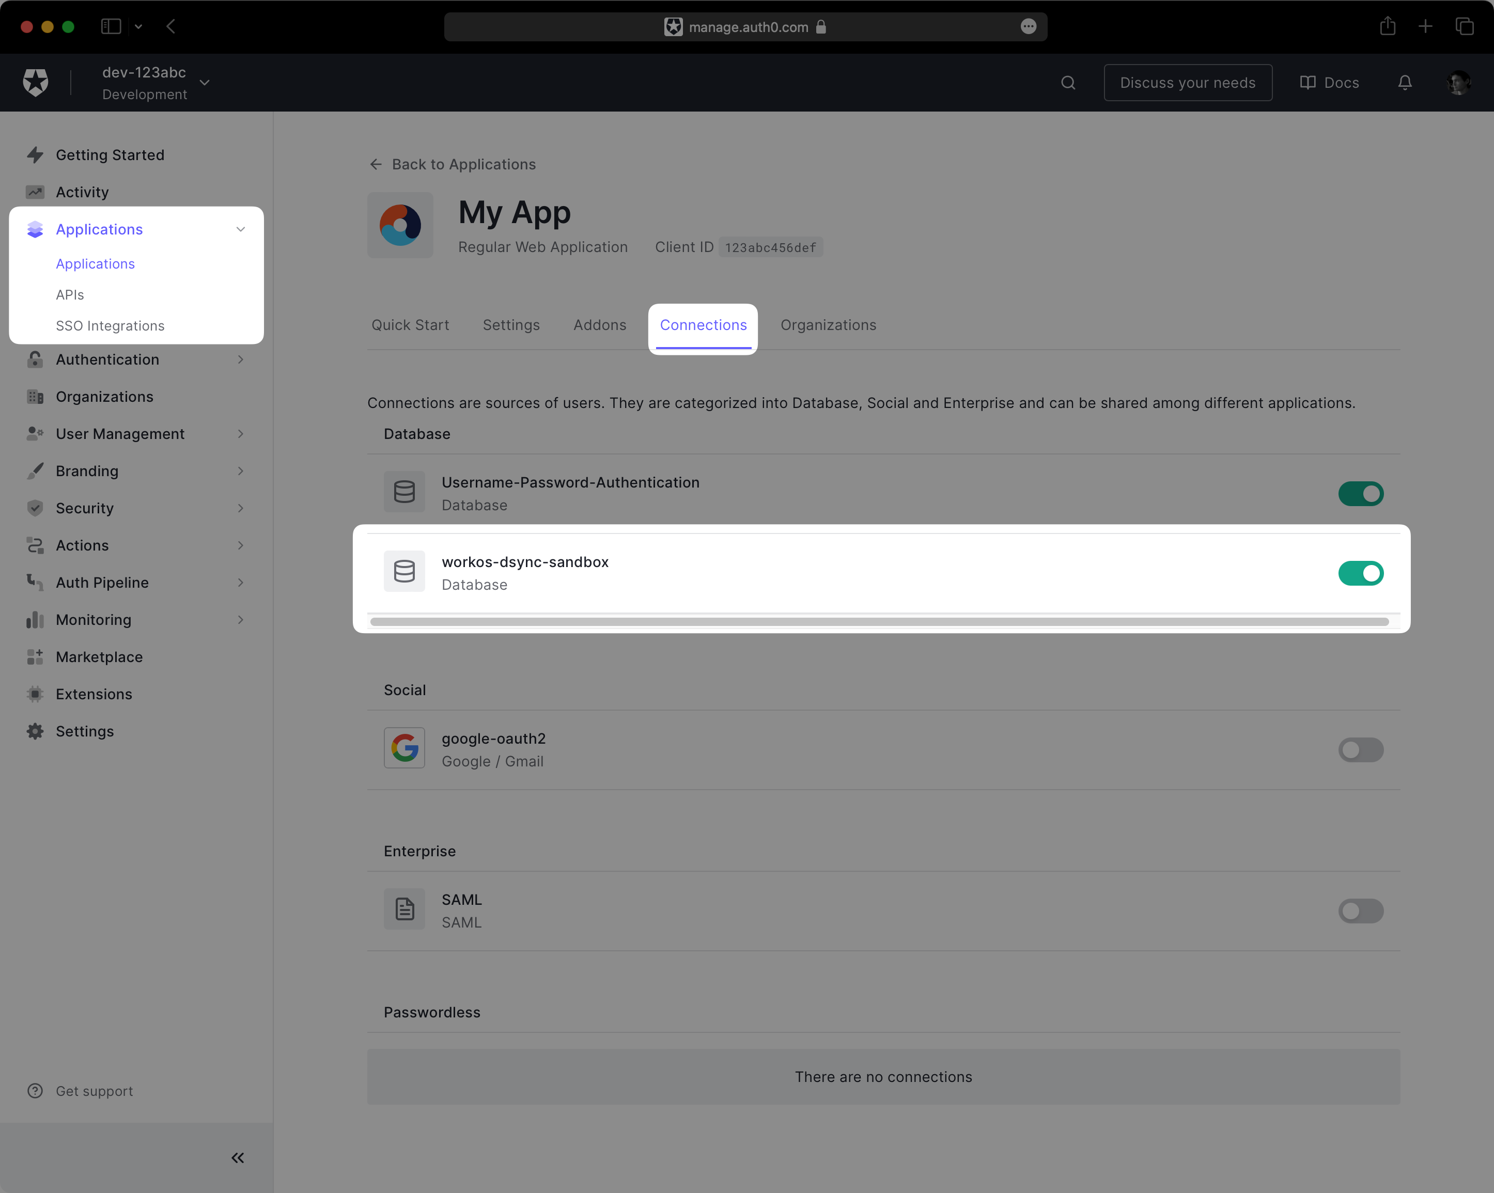Enable the google-oauth2 social connection

(x=1360, y=749)
